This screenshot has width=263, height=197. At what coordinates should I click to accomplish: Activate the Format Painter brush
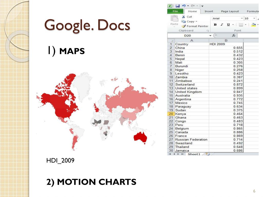184,26
